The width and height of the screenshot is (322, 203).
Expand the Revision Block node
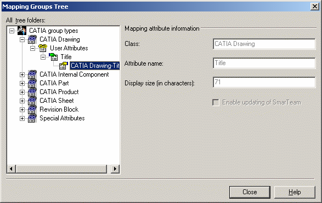[22, 110]
